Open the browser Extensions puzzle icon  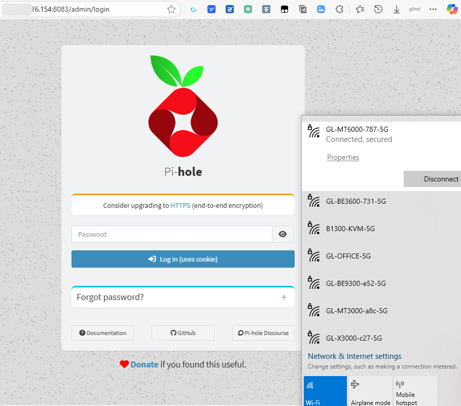[x=340, y=9]
